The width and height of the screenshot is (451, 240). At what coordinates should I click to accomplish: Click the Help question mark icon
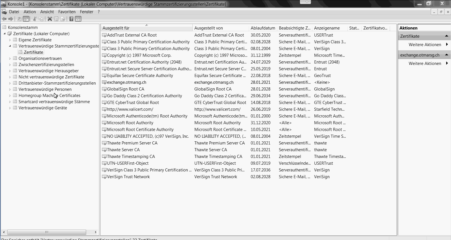[x=71, y=19]
